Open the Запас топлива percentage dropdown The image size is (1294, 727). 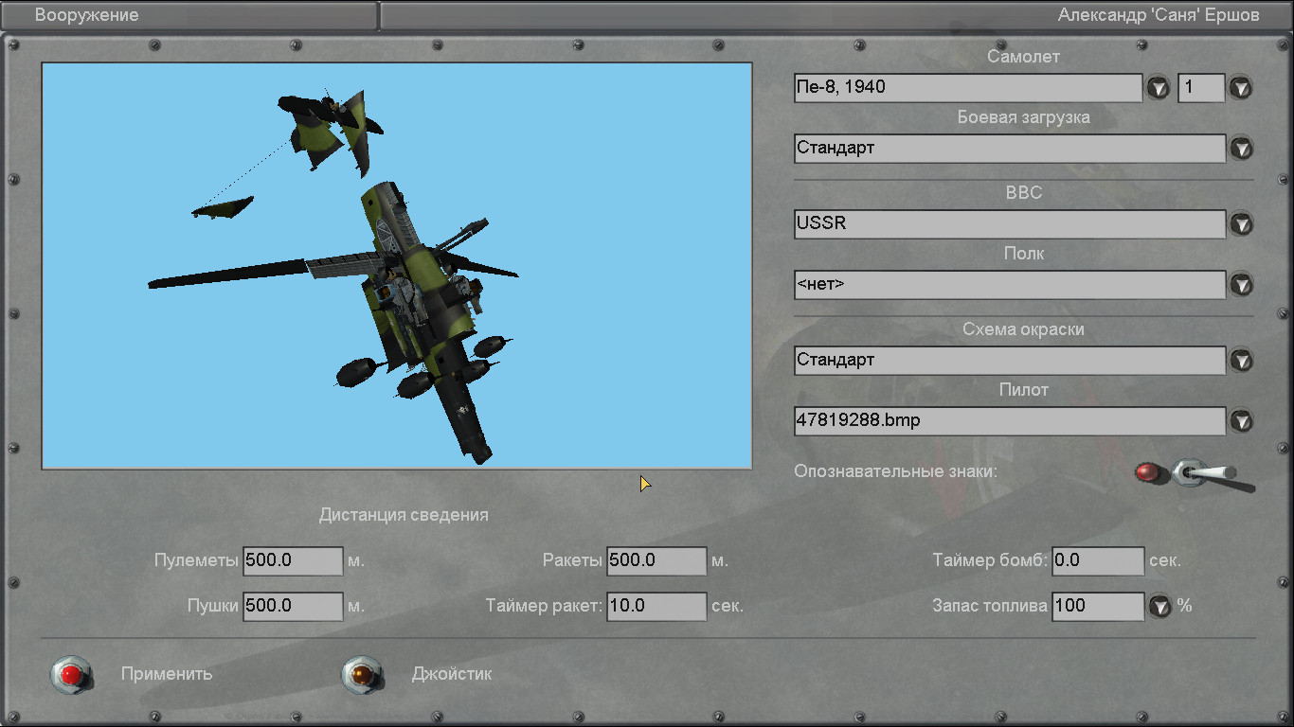[1160, 607]
